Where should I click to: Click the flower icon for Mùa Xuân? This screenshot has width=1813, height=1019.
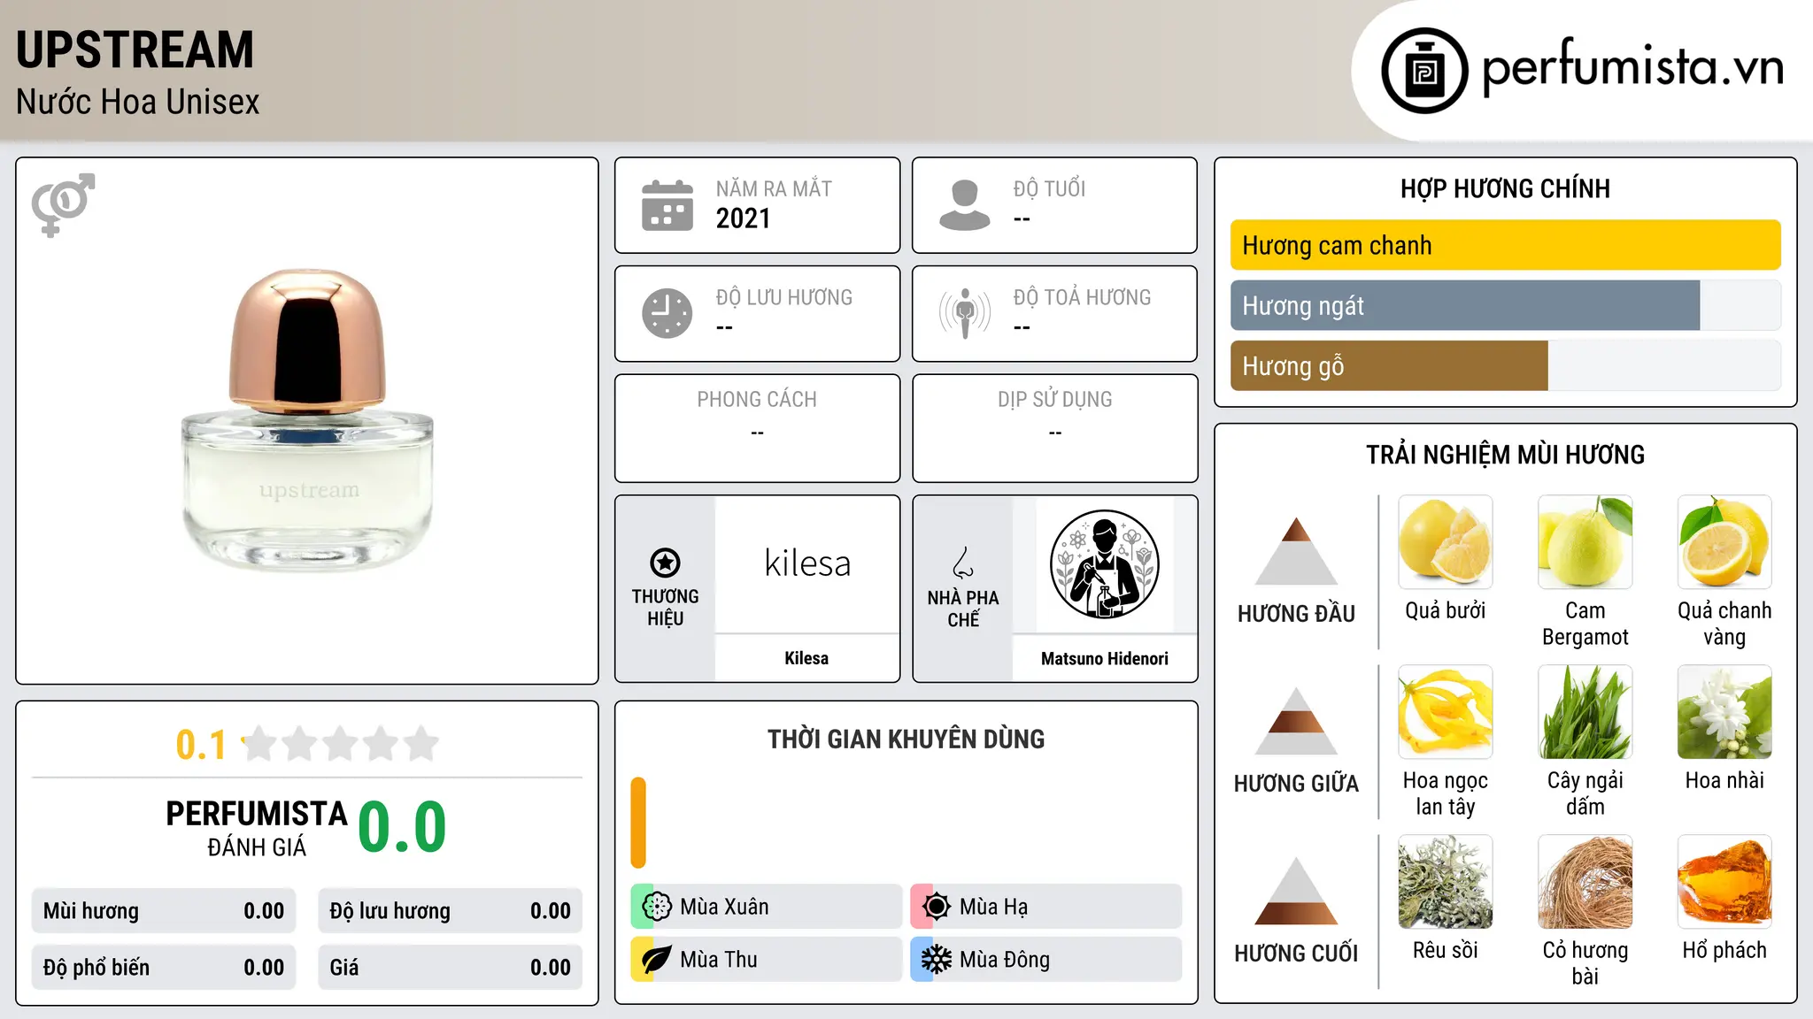(x=657, y=907)
